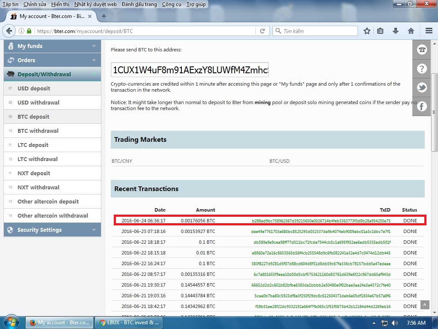Click the Firefox My account taskbar button
Viewport: 438px width, 329px height.
[60, 323]
